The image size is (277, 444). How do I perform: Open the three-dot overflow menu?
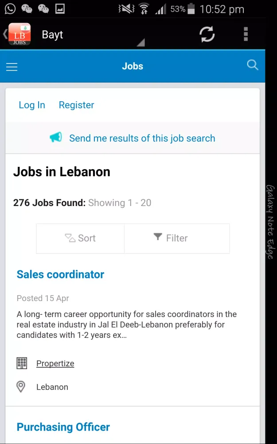coord(246,34)
